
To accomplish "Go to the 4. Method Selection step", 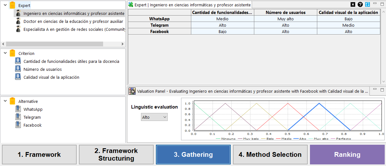I will coord(270,155).
